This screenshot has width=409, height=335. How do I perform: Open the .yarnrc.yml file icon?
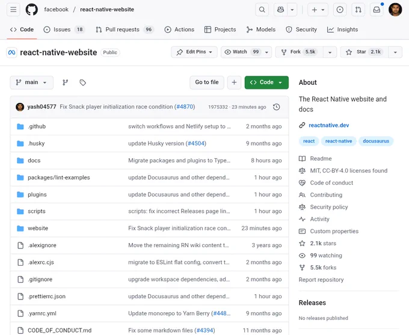pyautogui.click(x=20, y=313)
